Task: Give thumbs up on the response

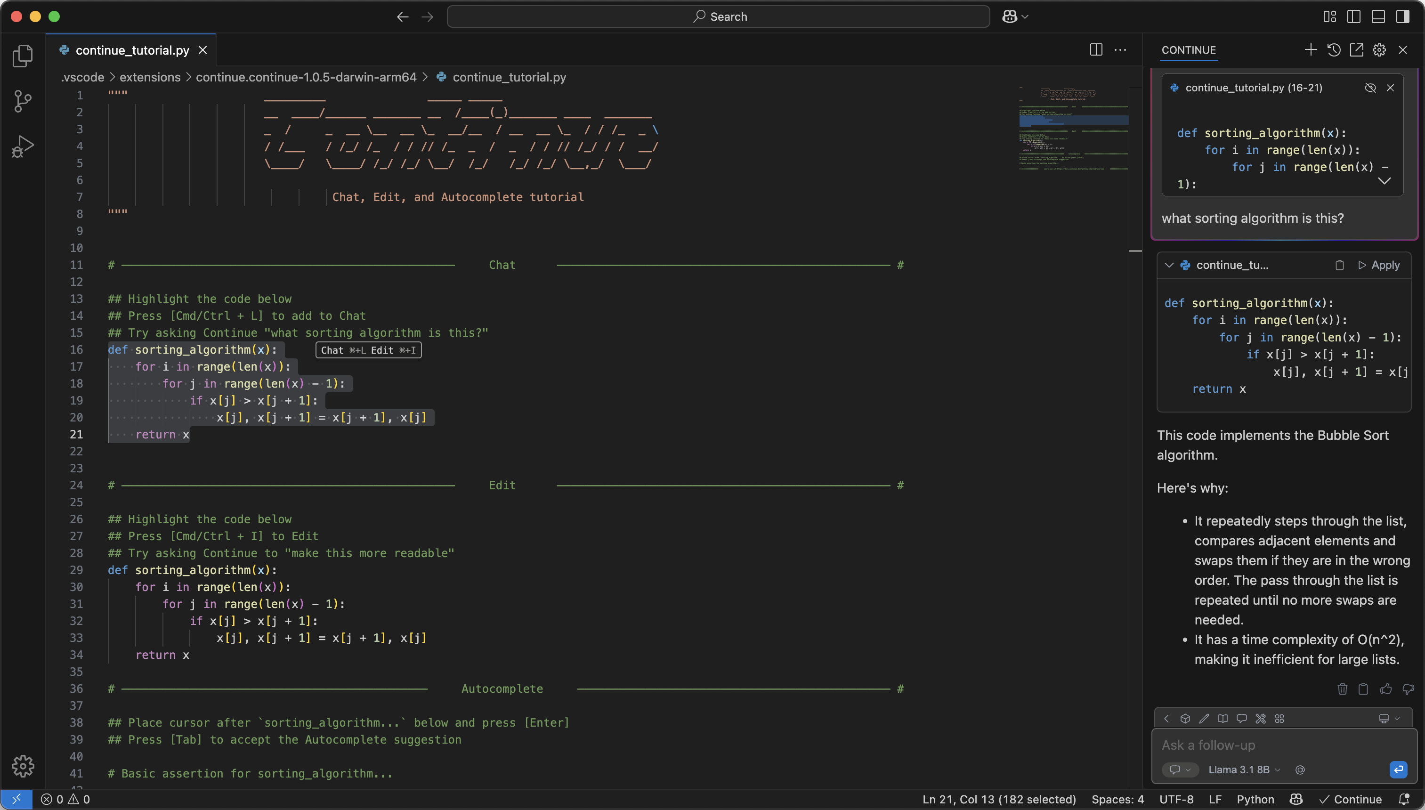Action: coord(1386,689)
